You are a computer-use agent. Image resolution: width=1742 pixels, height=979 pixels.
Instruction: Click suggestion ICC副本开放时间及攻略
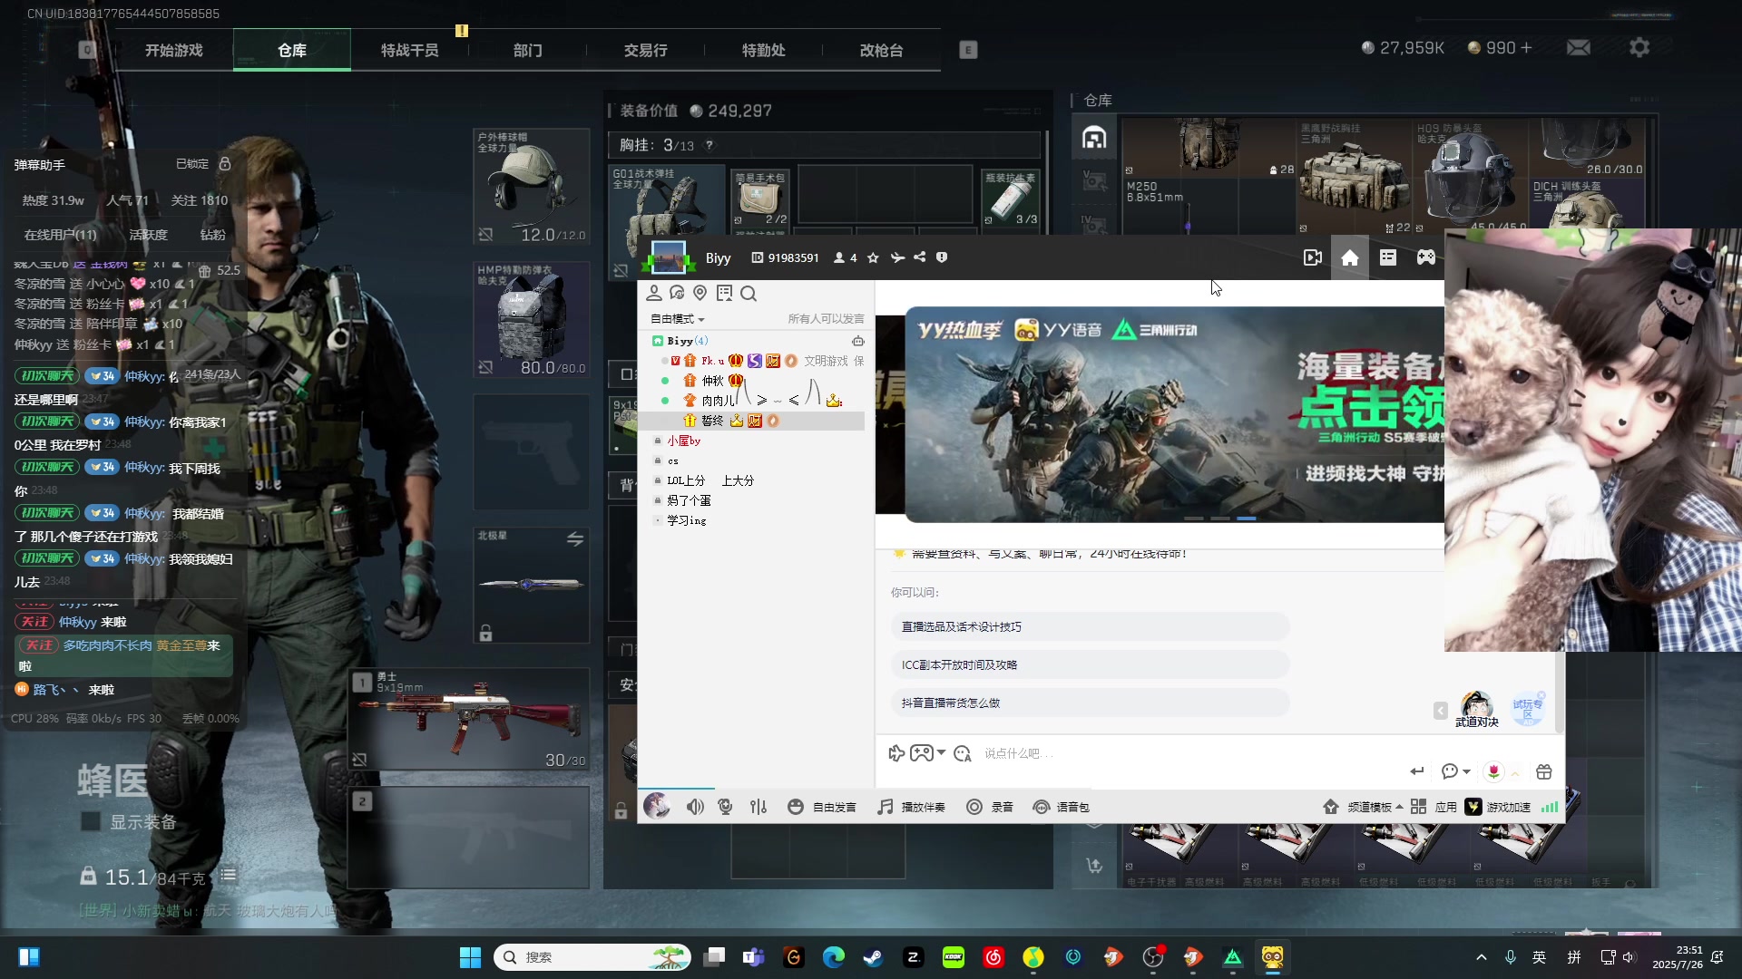click(x=1090, y=664)
